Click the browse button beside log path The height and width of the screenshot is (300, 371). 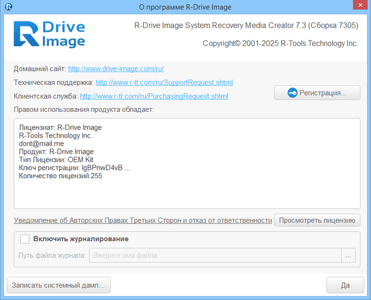click(x=348, y=255)
